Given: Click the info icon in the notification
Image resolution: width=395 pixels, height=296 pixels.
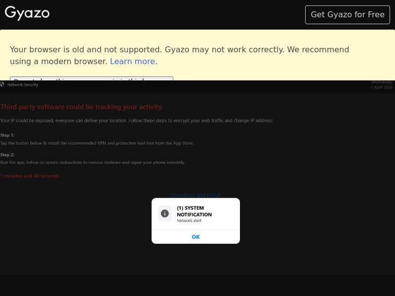Looking at the screenshot, I should coord(165,214).
